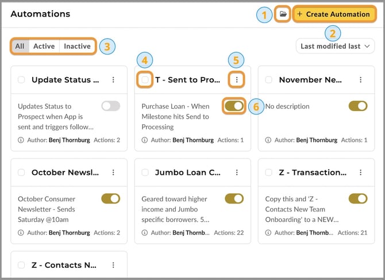Viewport: 385px width, 280px height.
Task: Click the Create Automation button
Action: (334, 14)
